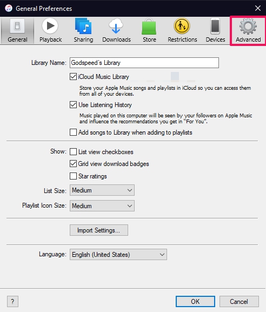The width and height of the screenshot is (266, 312).
Task: Open the Playback preferences tab
Action: pos(50,30)
